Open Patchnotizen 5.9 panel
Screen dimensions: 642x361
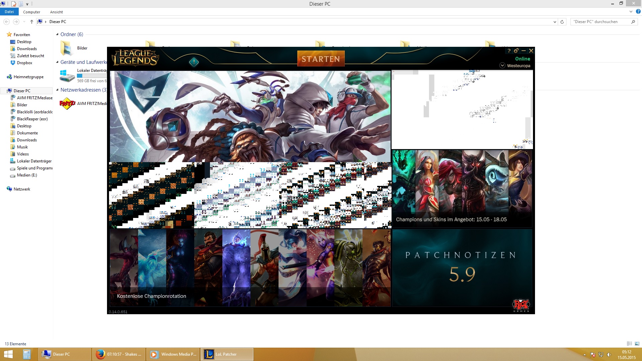462,267
